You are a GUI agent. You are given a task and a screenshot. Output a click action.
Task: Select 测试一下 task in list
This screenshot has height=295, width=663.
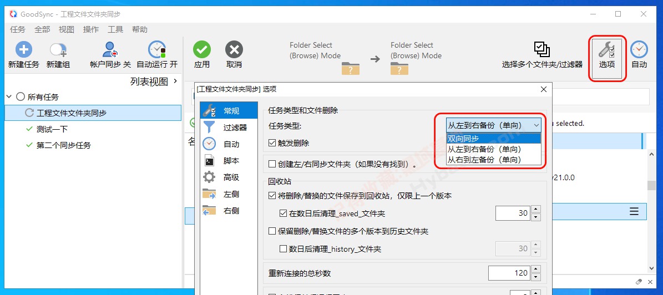click(x=52, y=129)
